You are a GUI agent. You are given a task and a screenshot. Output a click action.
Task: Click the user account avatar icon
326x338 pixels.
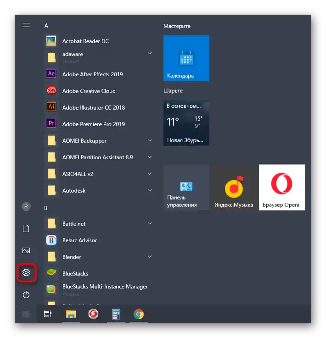[26, 206]
